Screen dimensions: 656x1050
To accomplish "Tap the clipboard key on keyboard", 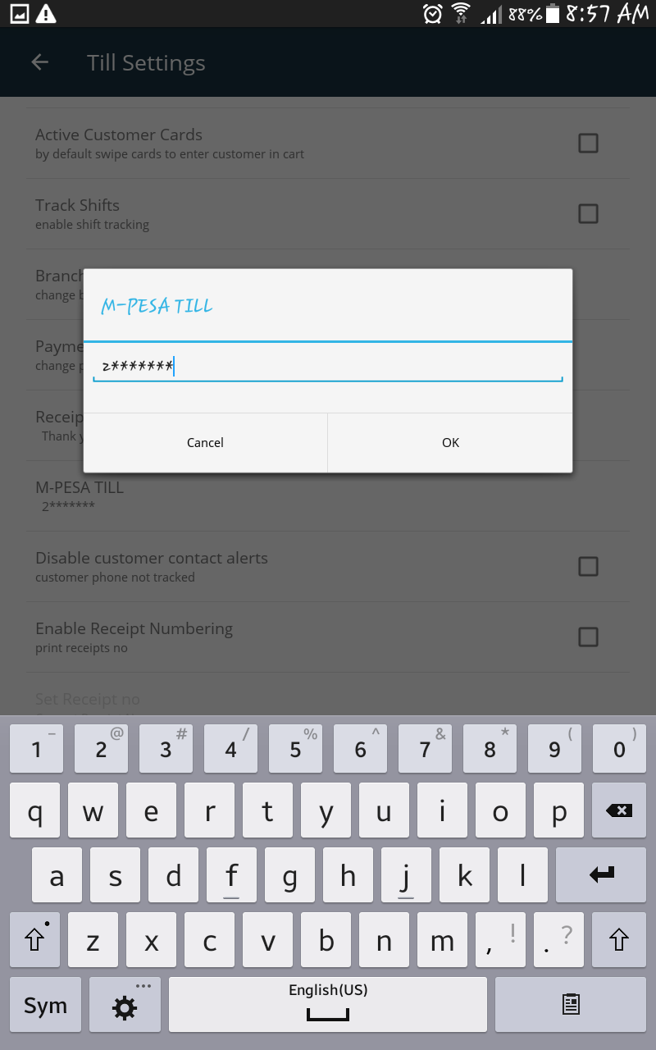I will click(x=571, y=1005).
